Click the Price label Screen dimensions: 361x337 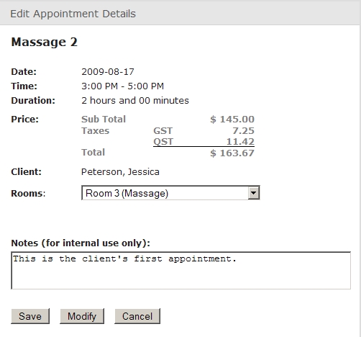click(x=25, y=120)
